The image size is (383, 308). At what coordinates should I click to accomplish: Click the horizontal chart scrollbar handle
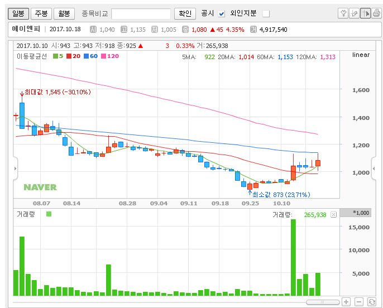pyautogui.click(x=323, y=302)
